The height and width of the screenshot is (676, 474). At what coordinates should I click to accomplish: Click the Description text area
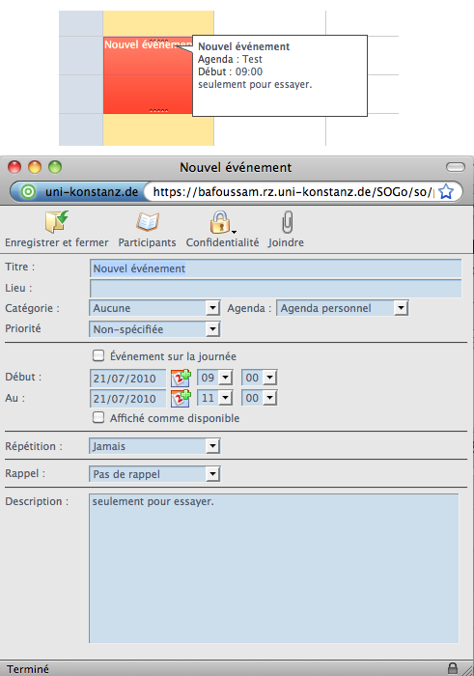click(x=274, y=568)
